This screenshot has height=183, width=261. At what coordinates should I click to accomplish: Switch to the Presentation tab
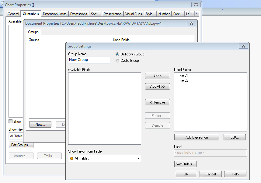113,14
